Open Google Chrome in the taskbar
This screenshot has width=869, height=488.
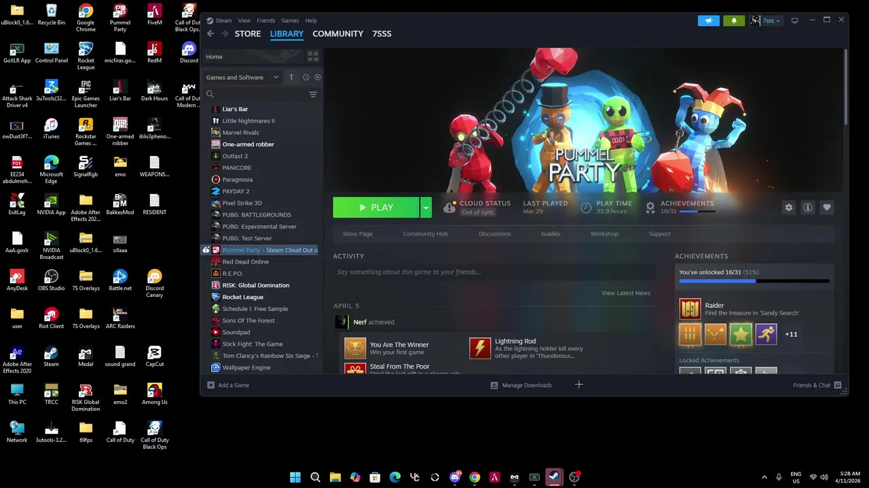[x=475, y=477]
